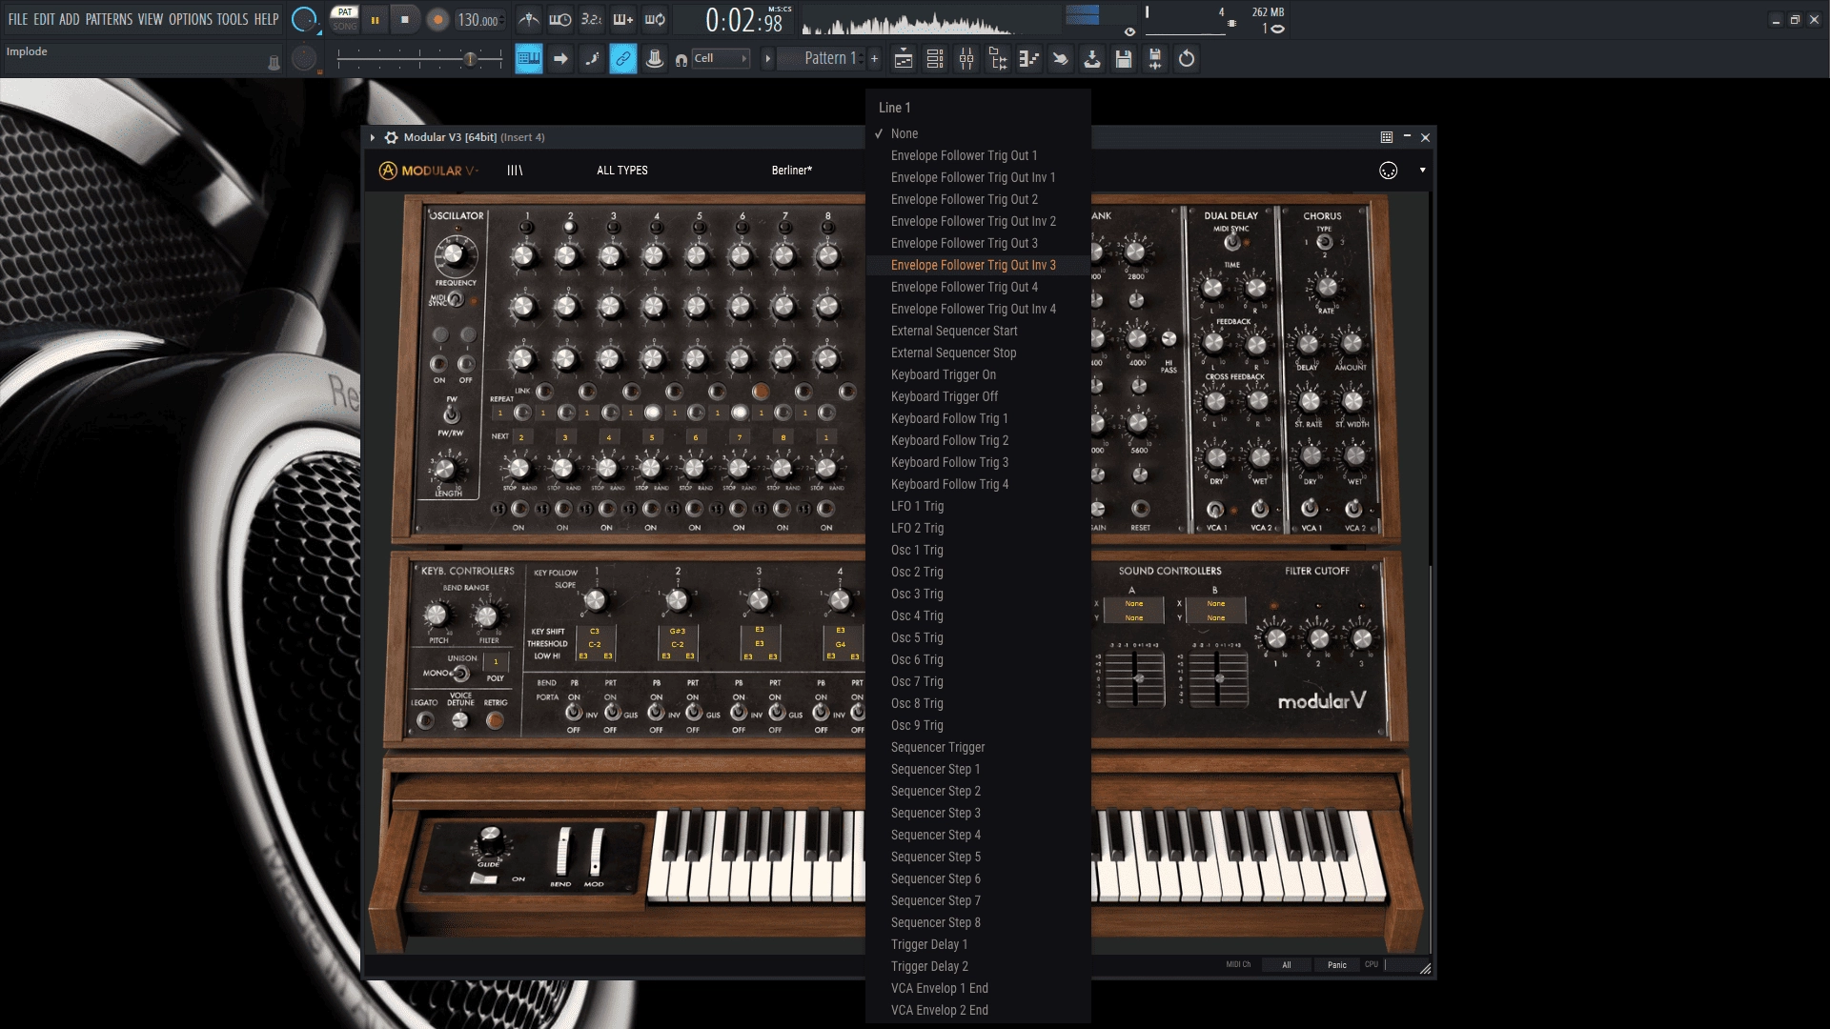The image size is (1830, 1029).
Task: Open the browser tree view icon
Action: pyautogui.click(x=998, y=59)
